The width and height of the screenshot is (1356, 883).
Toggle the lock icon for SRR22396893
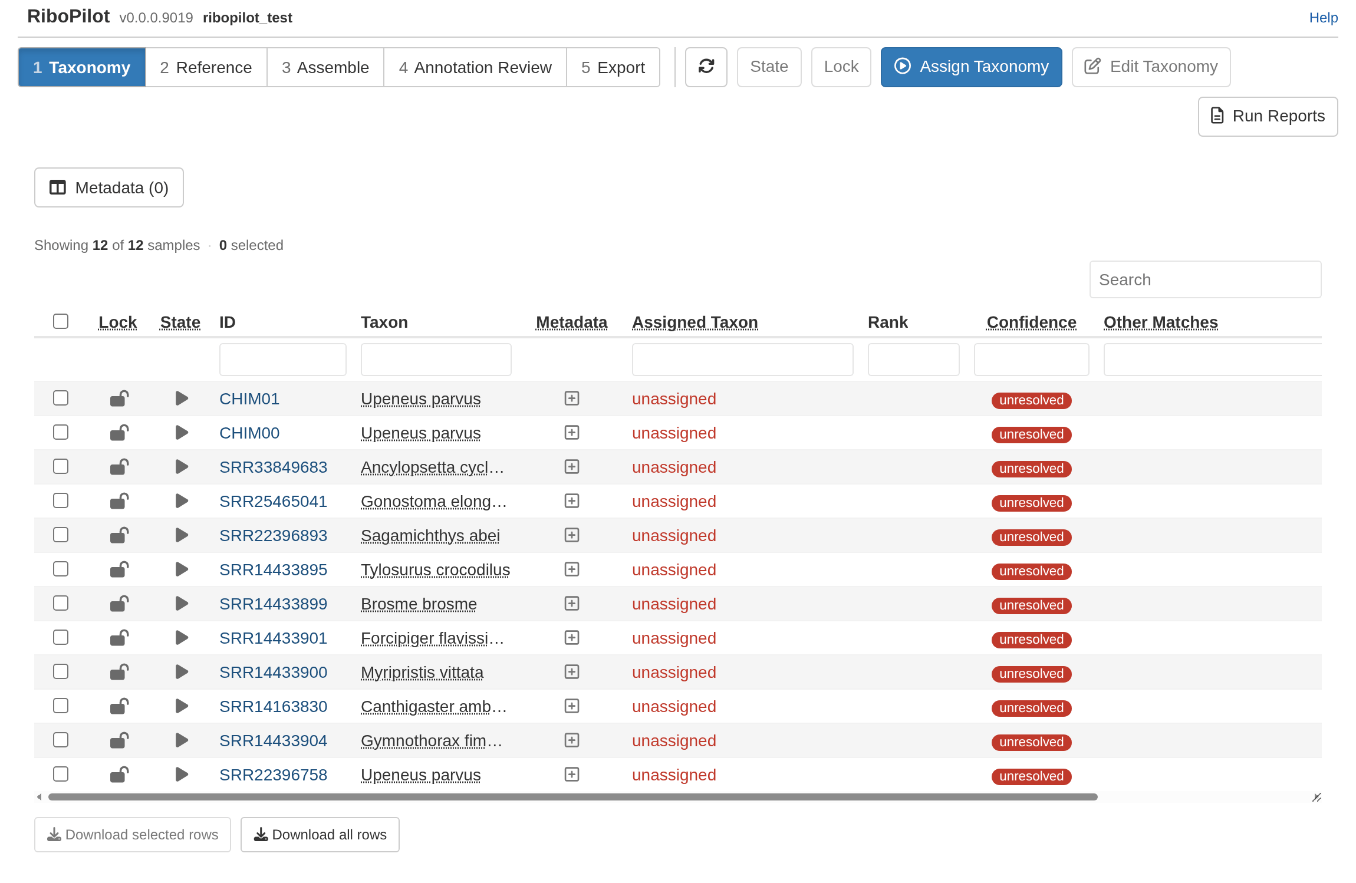click(119, 536)
